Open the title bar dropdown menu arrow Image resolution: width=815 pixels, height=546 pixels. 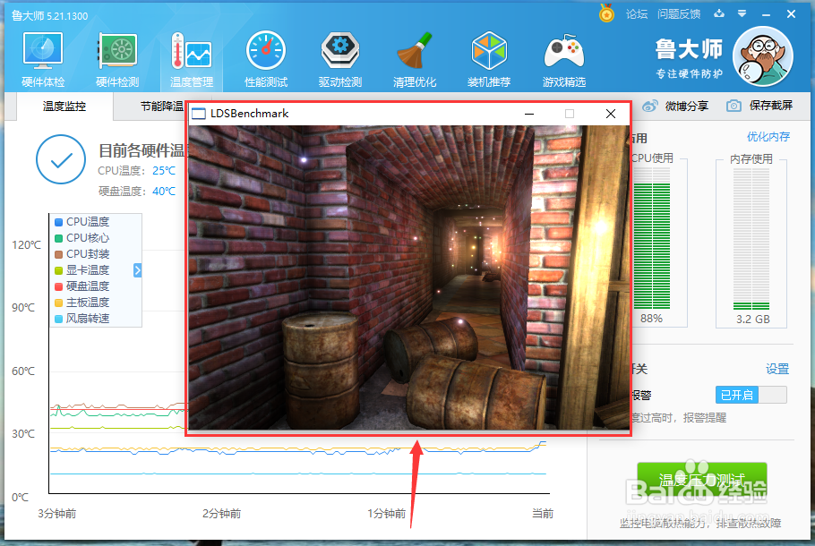coord(742,14)
